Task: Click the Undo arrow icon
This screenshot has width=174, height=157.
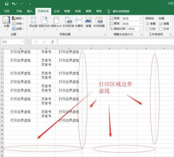Action: point(13,4)
